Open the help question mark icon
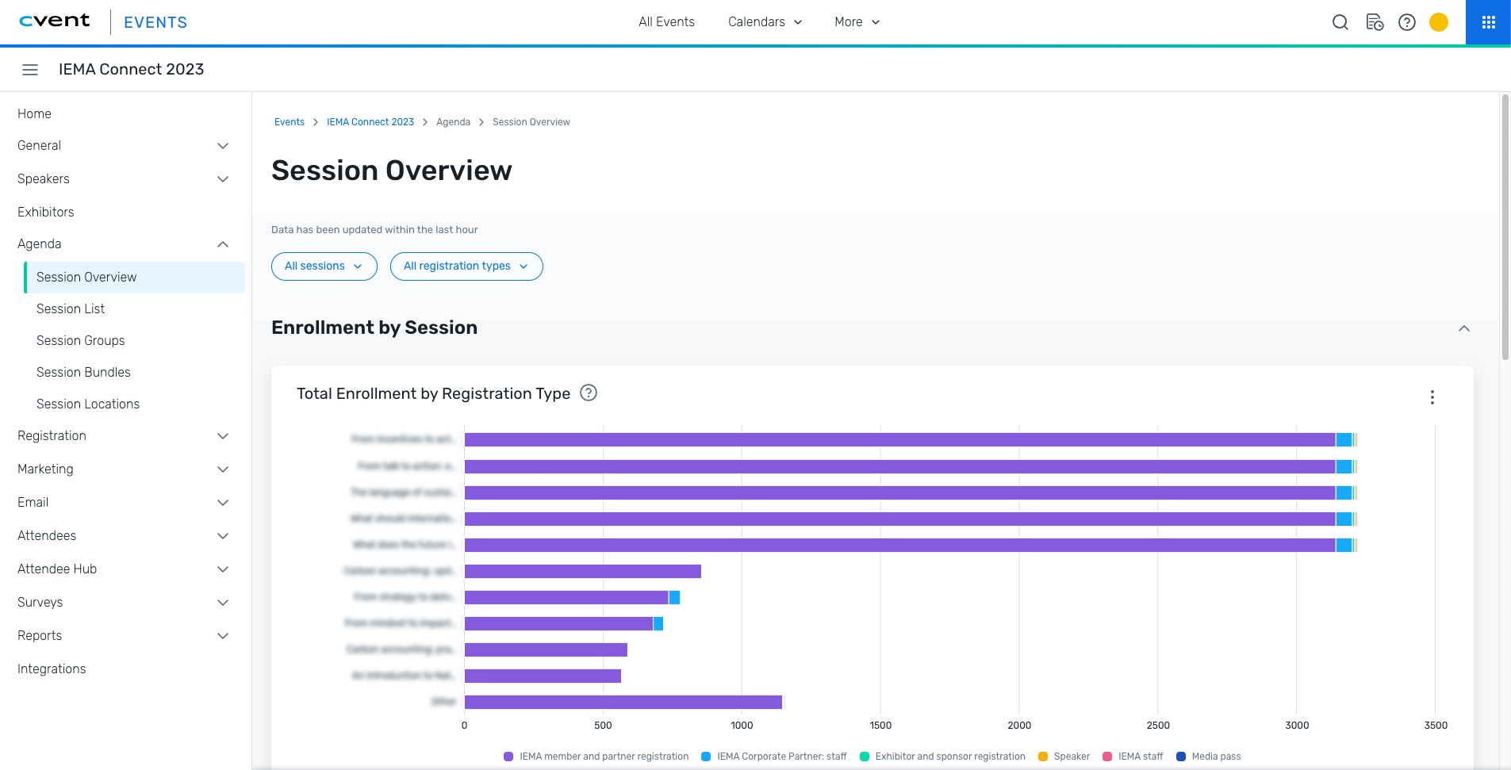1511x770 pixels. tap(1407, 22)
